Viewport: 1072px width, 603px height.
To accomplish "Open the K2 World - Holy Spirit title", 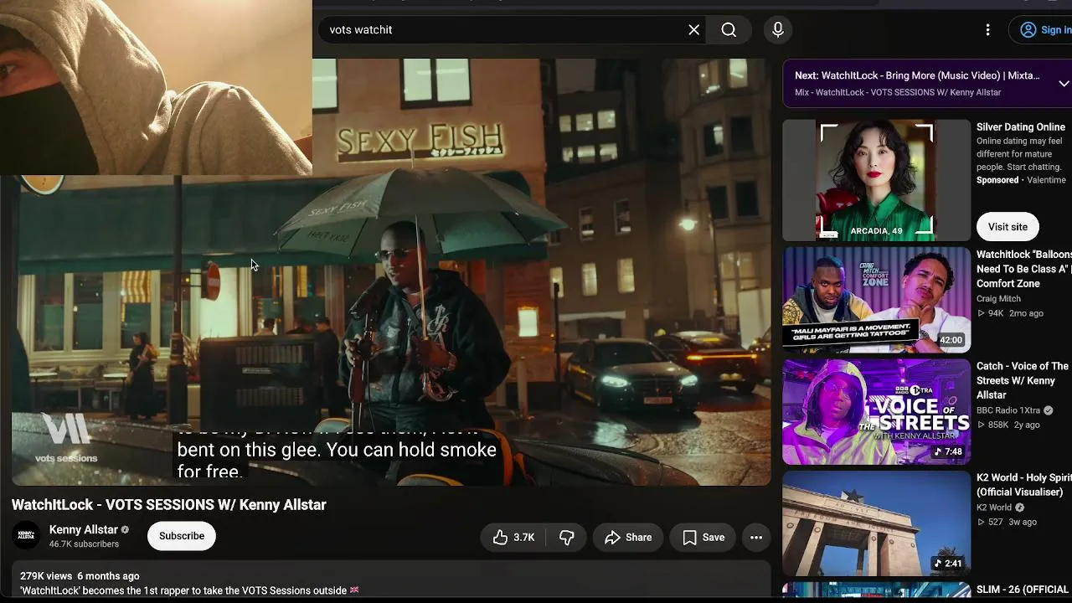I will click(x=1024, y=485).
